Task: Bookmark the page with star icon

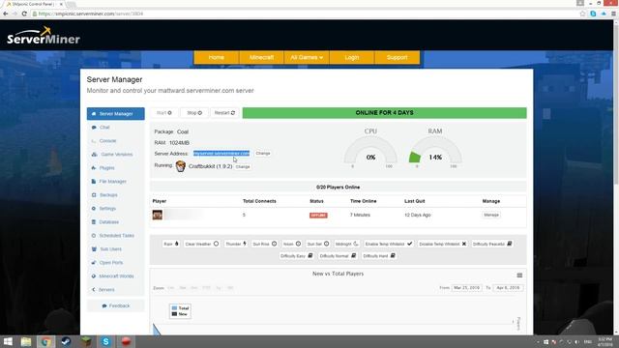Action: [x=582, y=14]
